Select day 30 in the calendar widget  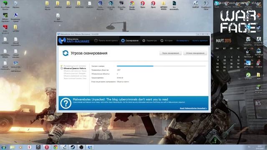(x=217, y=70)
